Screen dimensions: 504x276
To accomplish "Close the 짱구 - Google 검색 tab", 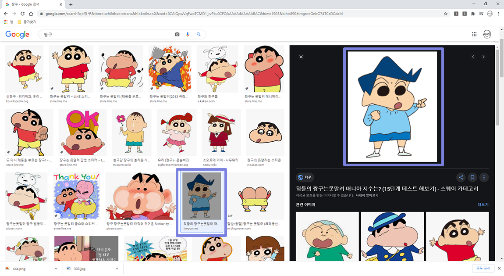I will pos(61,4).
